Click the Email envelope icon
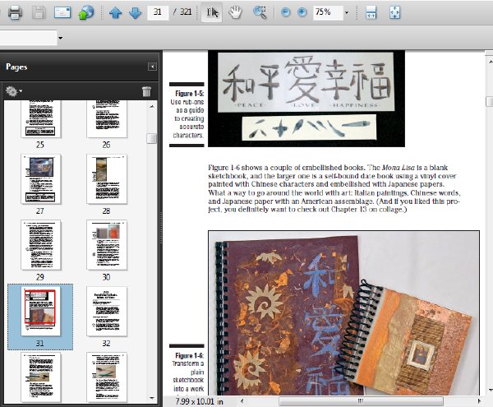Image resolution: width=493 pixels, height=407 pixels. pos(62,13)
